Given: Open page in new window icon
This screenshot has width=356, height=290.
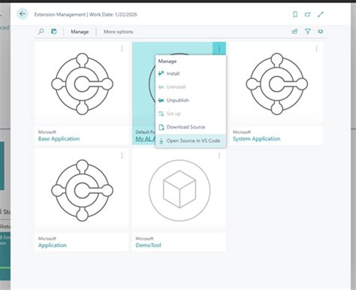Looking at the screenshot, I should pos(307,14).
